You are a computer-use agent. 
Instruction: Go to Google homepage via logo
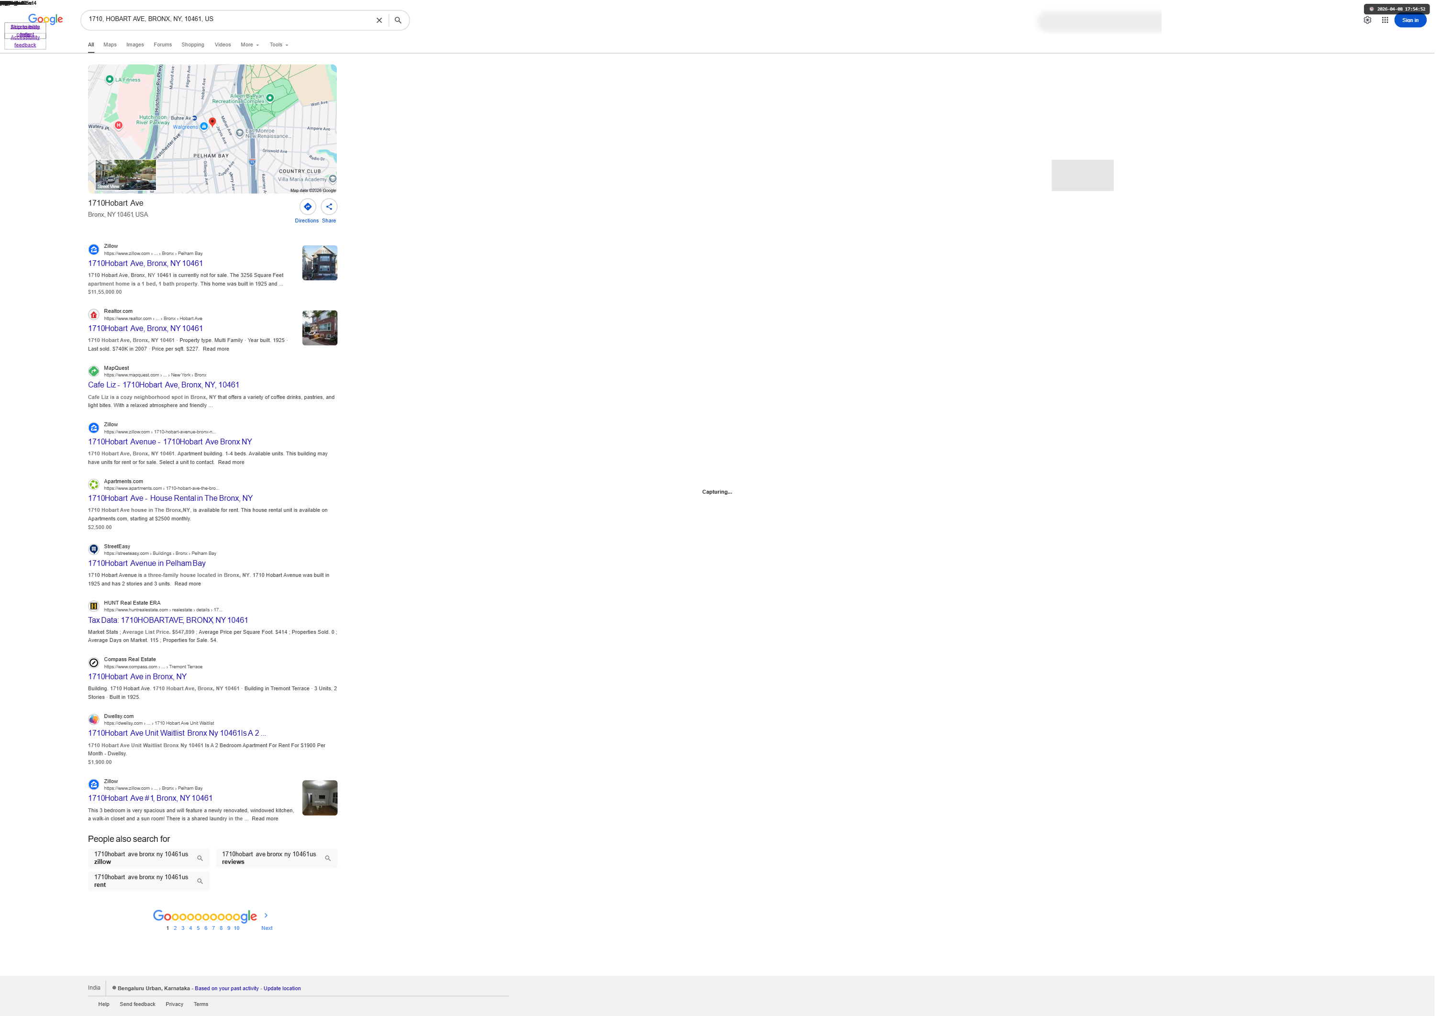46,19
